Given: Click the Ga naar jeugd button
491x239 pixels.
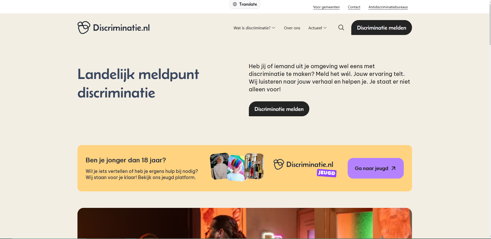Looking at the screenshot, I should pyautogui.click(x=375, y=168).
